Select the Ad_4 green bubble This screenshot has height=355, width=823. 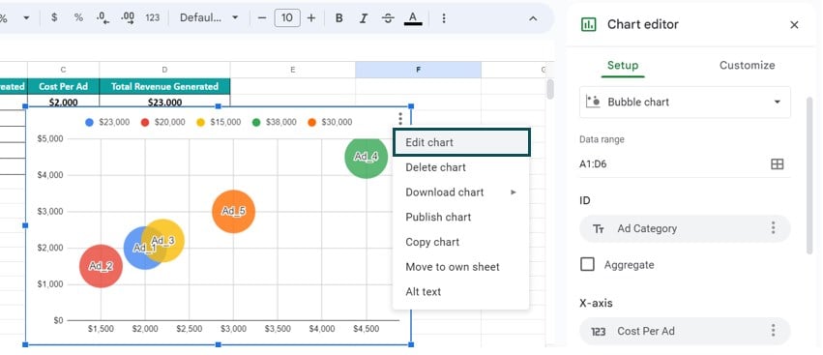[367, 157]
